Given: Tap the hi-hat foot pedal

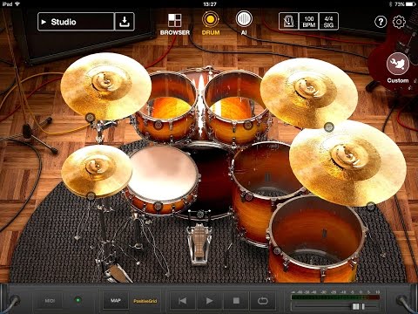Looking at the screenshot, I should tap(118, 273).
